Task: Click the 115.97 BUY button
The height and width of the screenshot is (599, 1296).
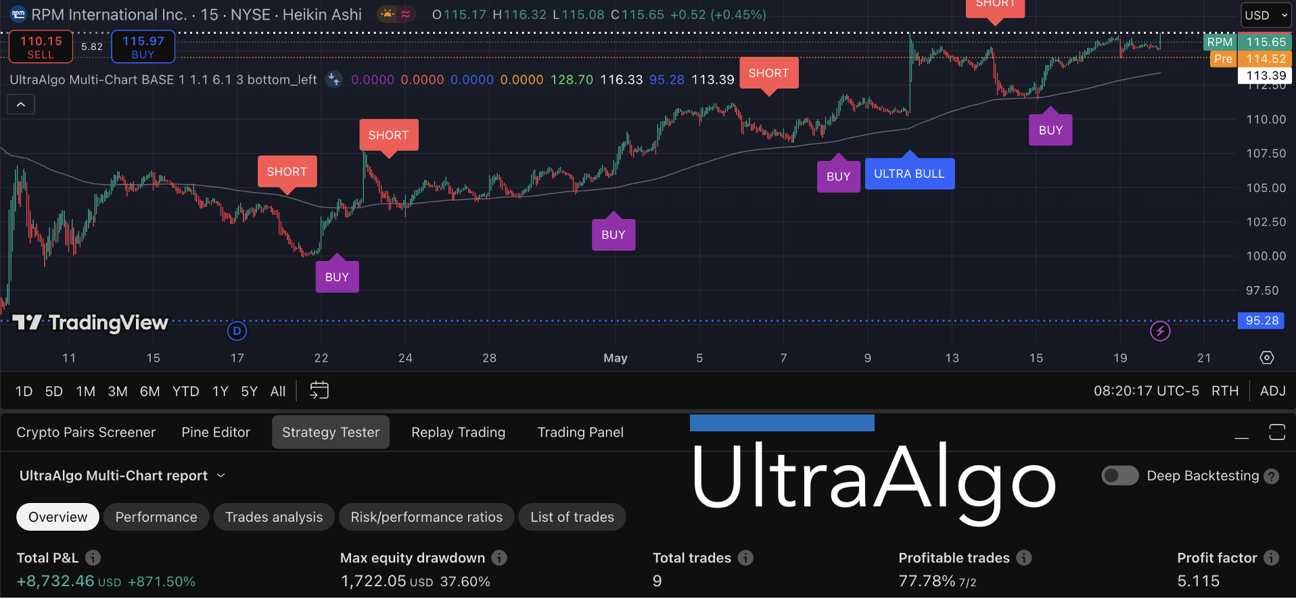Action: pos(143,47)
